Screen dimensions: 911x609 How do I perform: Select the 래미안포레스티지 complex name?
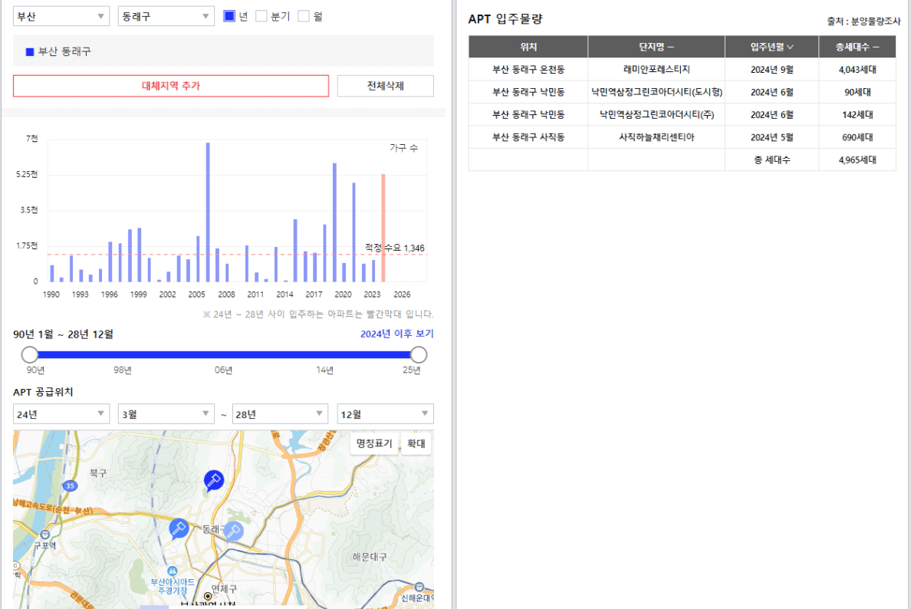pyautogui.click(x=656, y=70)
